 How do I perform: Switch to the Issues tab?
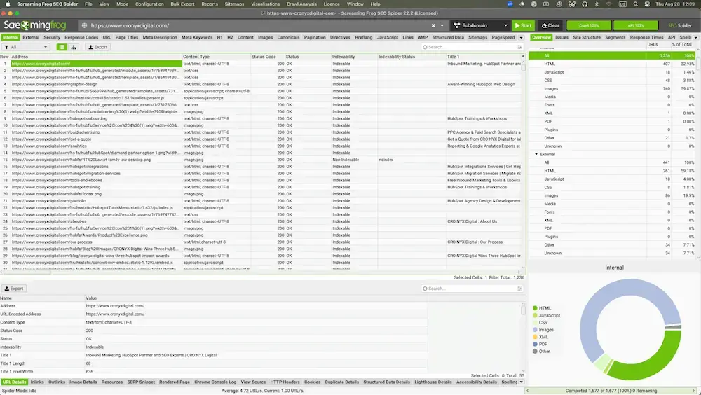tap(562, 37)
